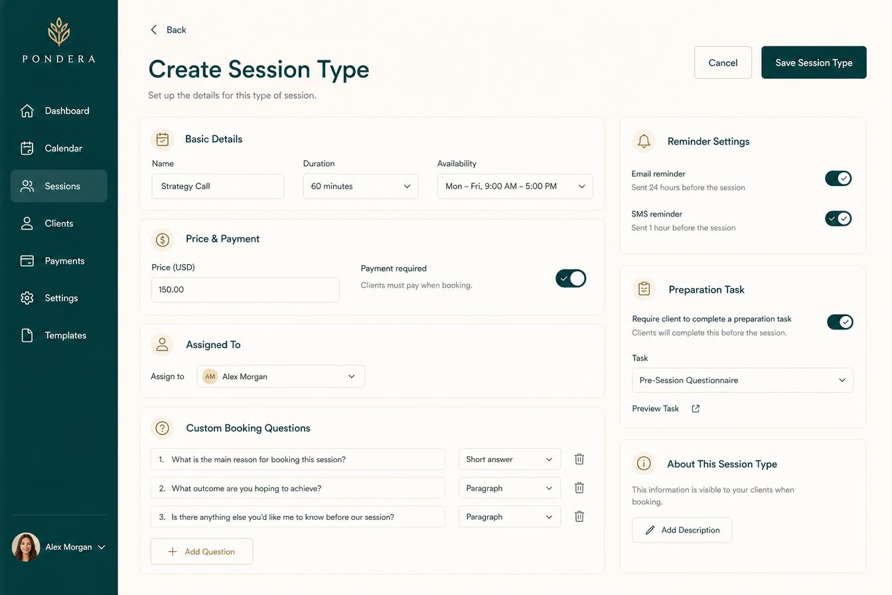Open the Assign to Alex Morgan dropdown
Screen dimensions: 892x595
tap(281, 377)
